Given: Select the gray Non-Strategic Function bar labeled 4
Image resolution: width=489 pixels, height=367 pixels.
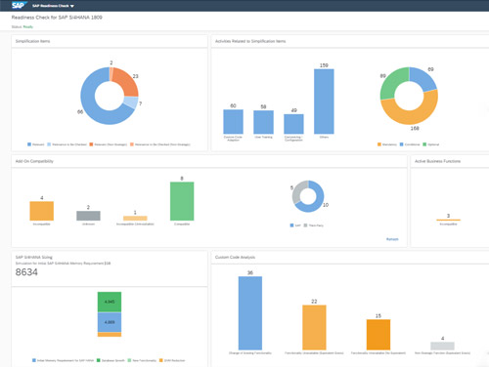Looking at the screenshot, I should coord(442,346).
